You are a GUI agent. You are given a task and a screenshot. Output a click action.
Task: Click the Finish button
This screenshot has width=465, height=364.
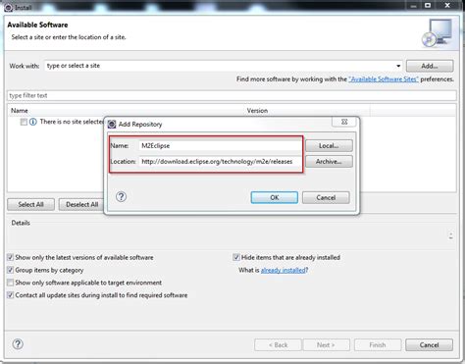click(378, 345)
